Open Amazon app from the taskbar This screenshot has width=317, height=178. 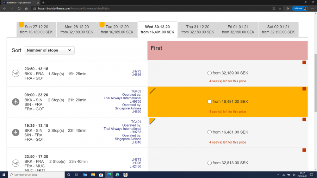pos(125,175)
